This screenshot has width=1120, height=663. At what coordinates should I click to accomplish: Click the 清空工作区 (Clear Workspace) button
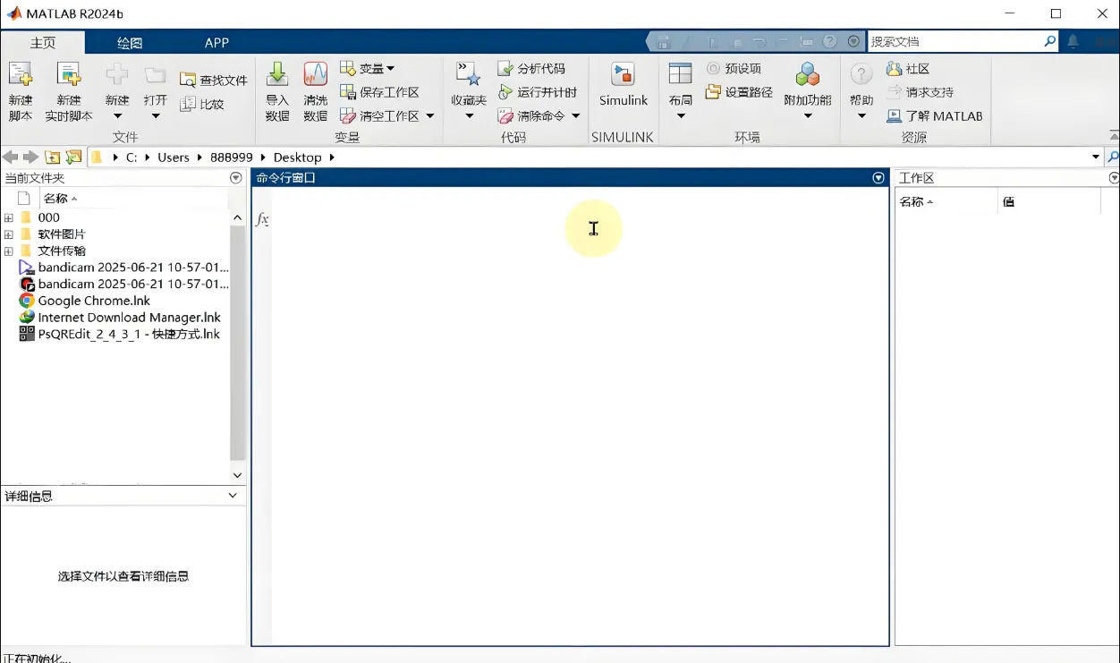(x=379, y=115)
